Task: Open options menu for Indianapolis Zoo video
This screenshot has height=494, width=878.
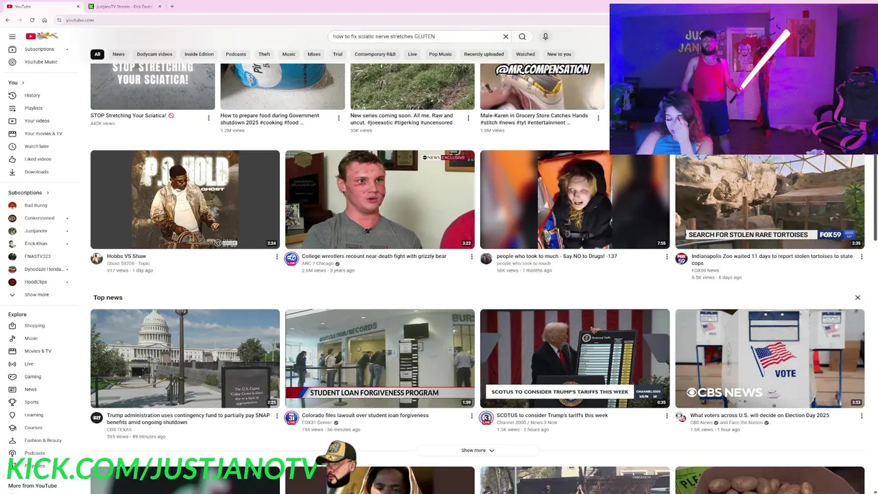Action: point(862,257)
